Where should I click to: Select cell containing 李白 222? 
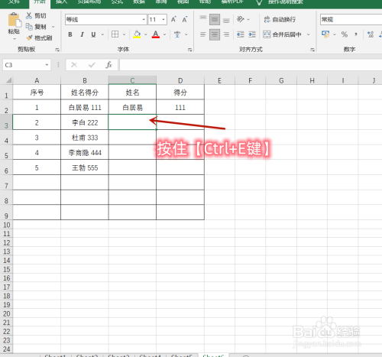click(x=85, y=122)
